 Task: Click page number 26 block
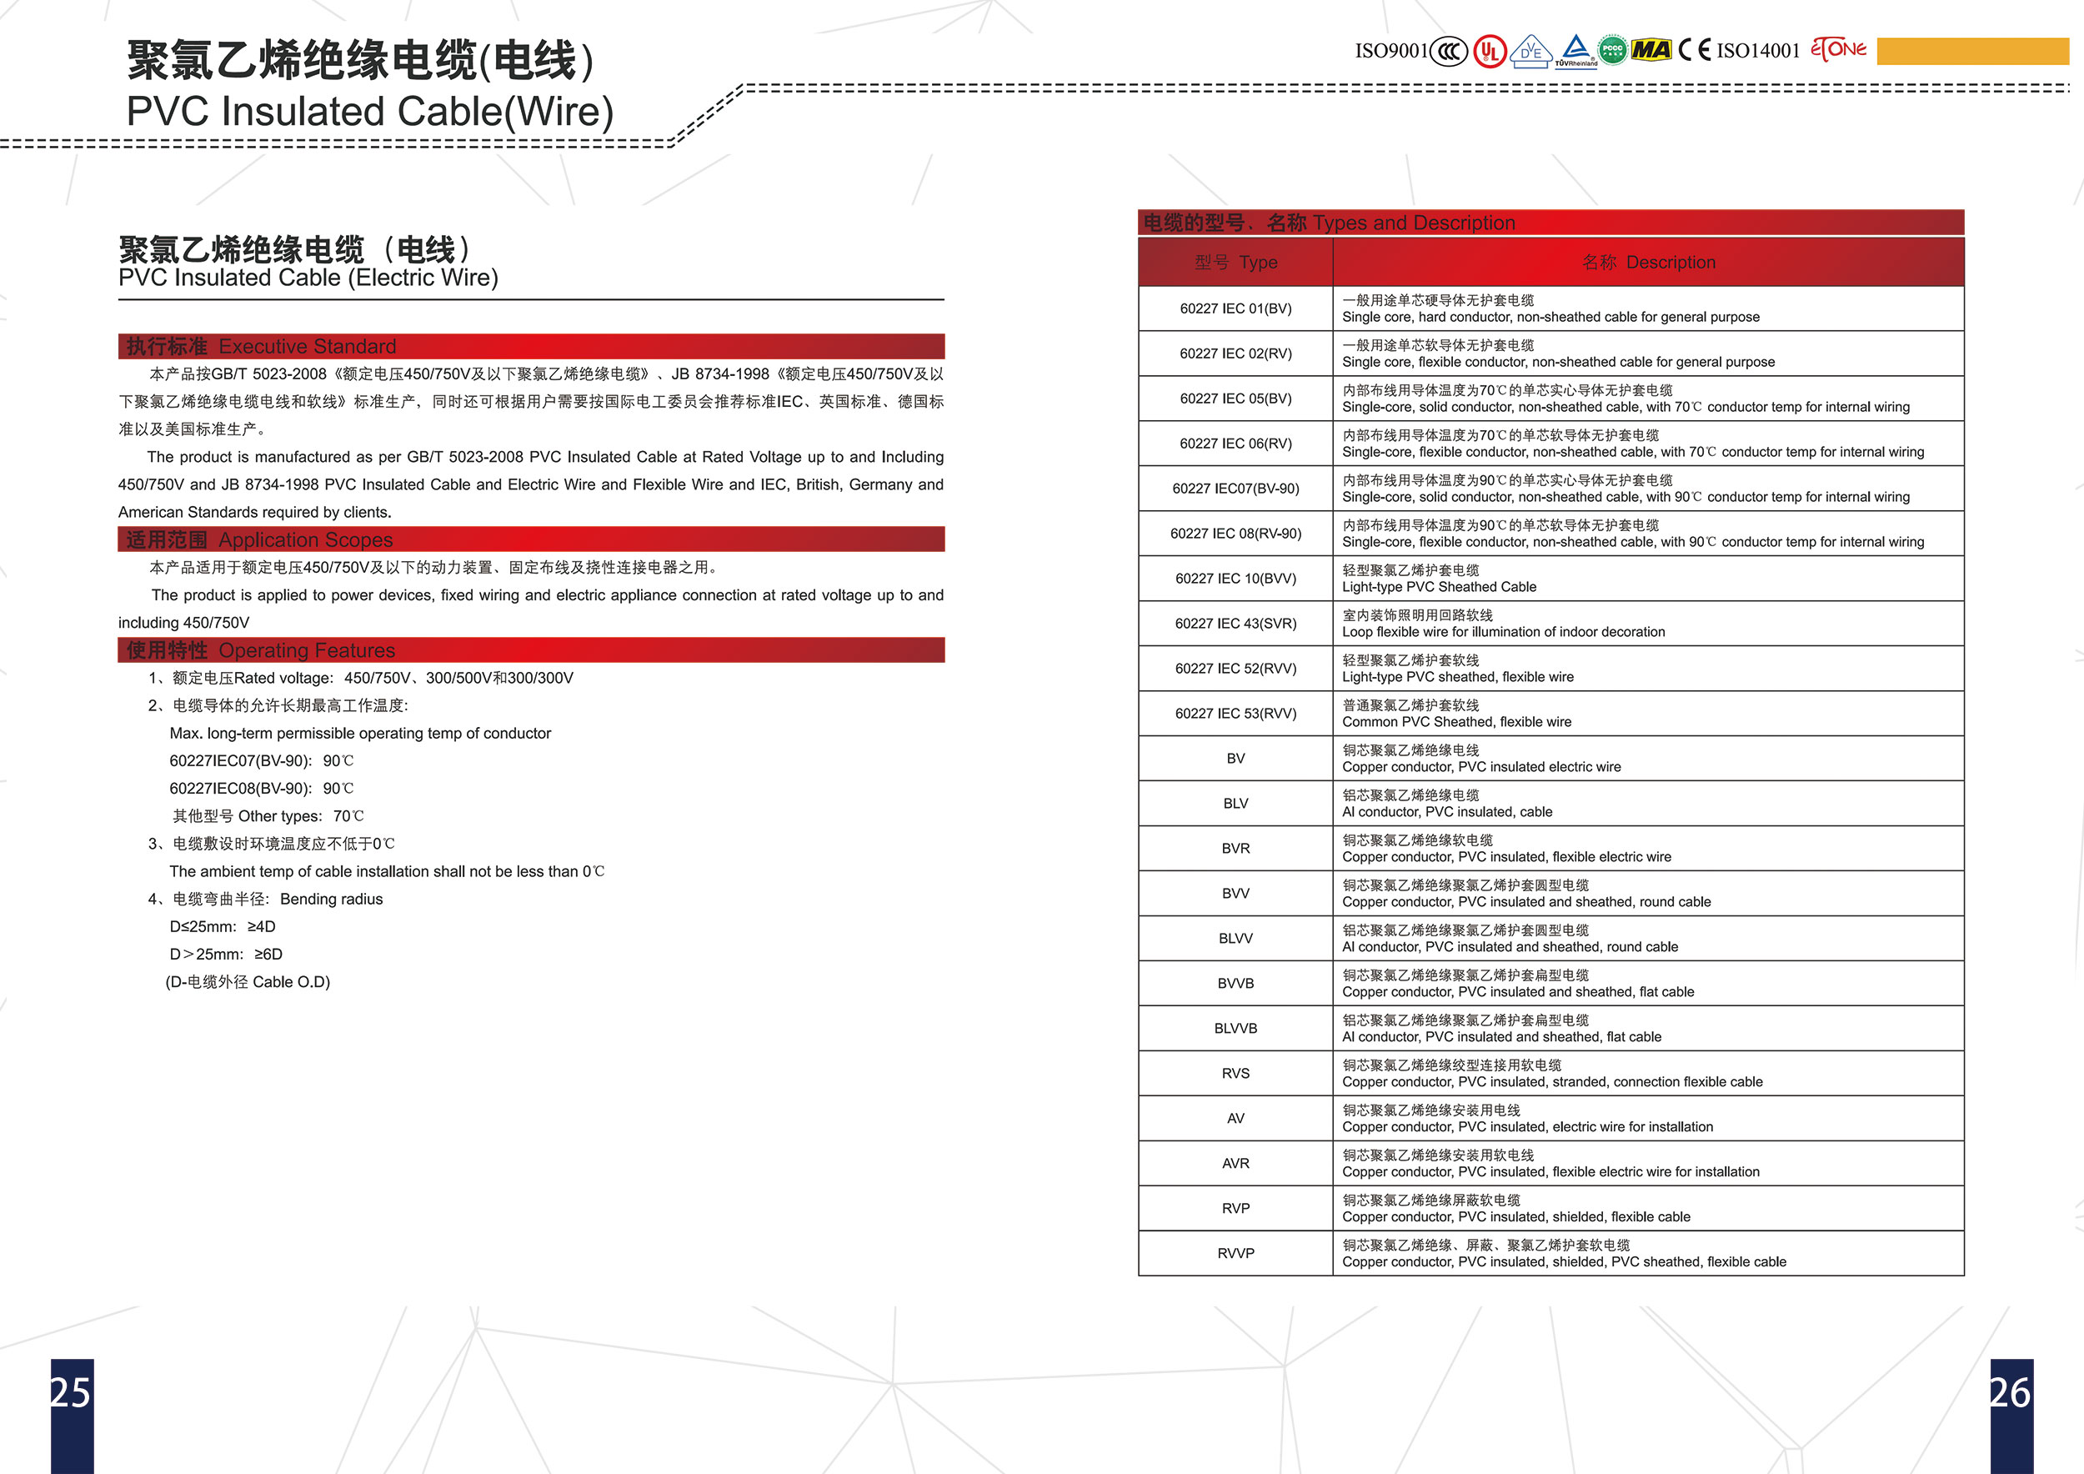(x=2011, y=1415)
